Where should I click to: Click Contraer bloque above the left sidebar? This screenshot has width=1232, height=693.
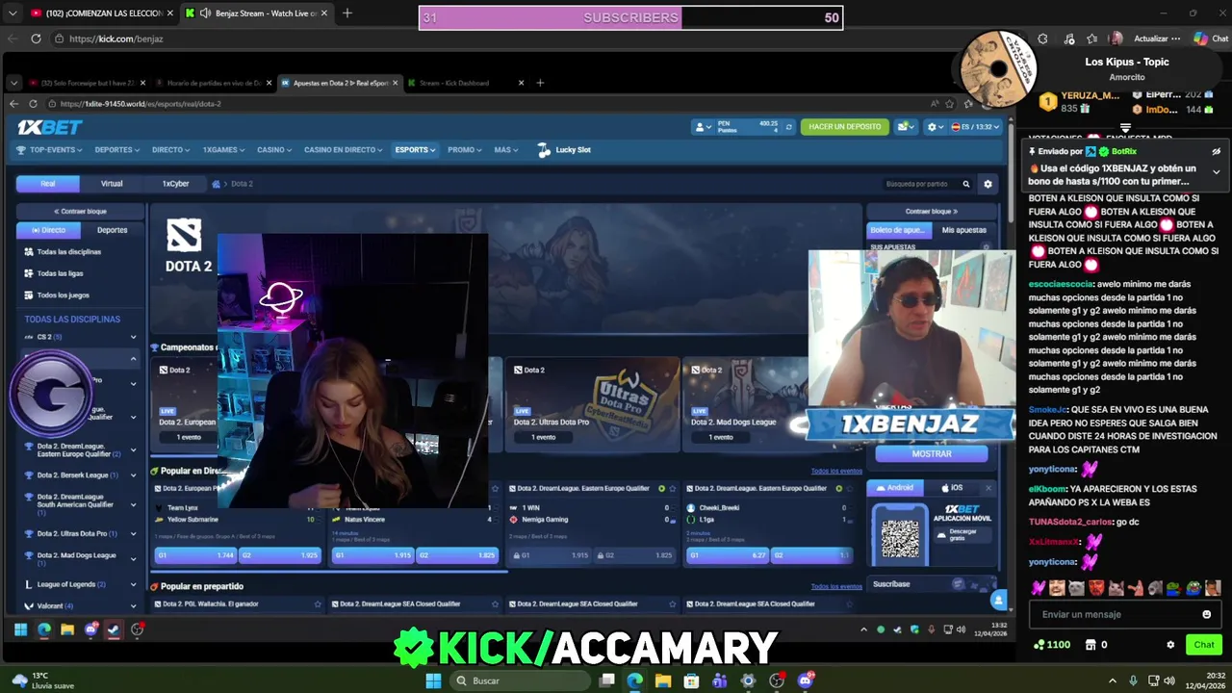[x=80, y=211]
